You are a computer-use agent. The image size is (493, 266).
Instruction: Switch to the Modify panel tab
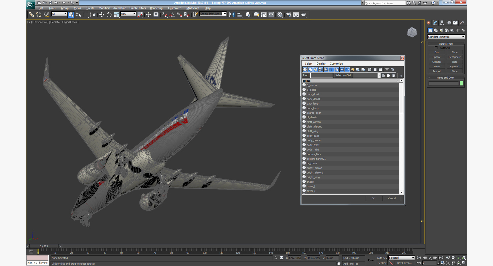435,23
